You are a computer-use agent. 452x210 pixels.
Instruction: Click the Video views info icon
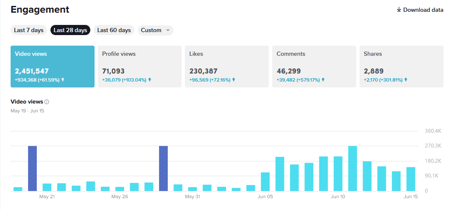(47, 102)
